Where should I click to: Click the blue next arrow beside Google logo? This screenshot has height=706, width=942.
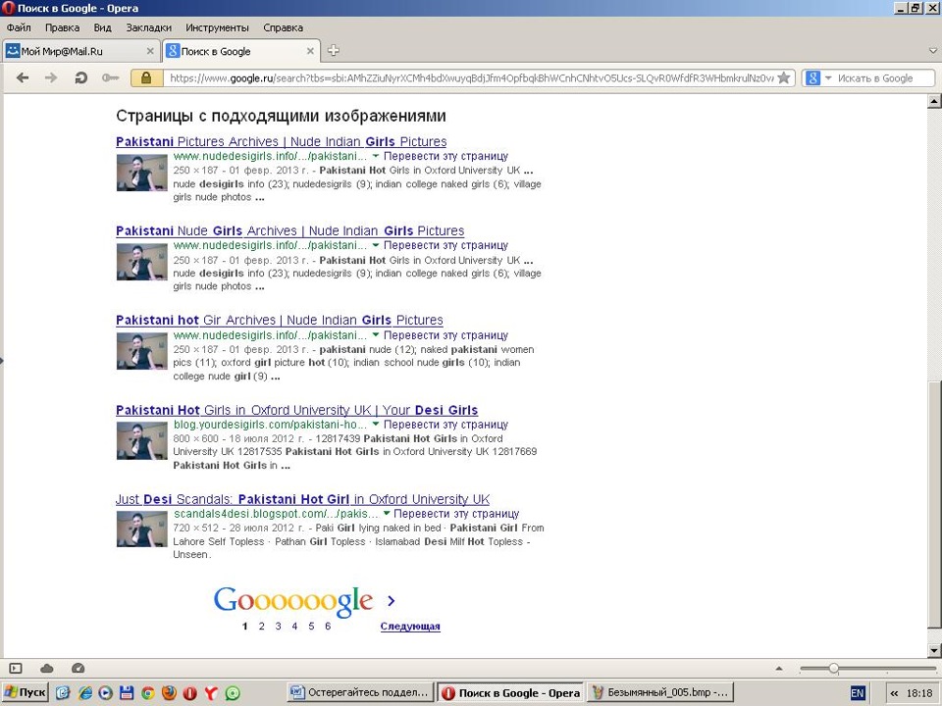(x=392, y=600)
